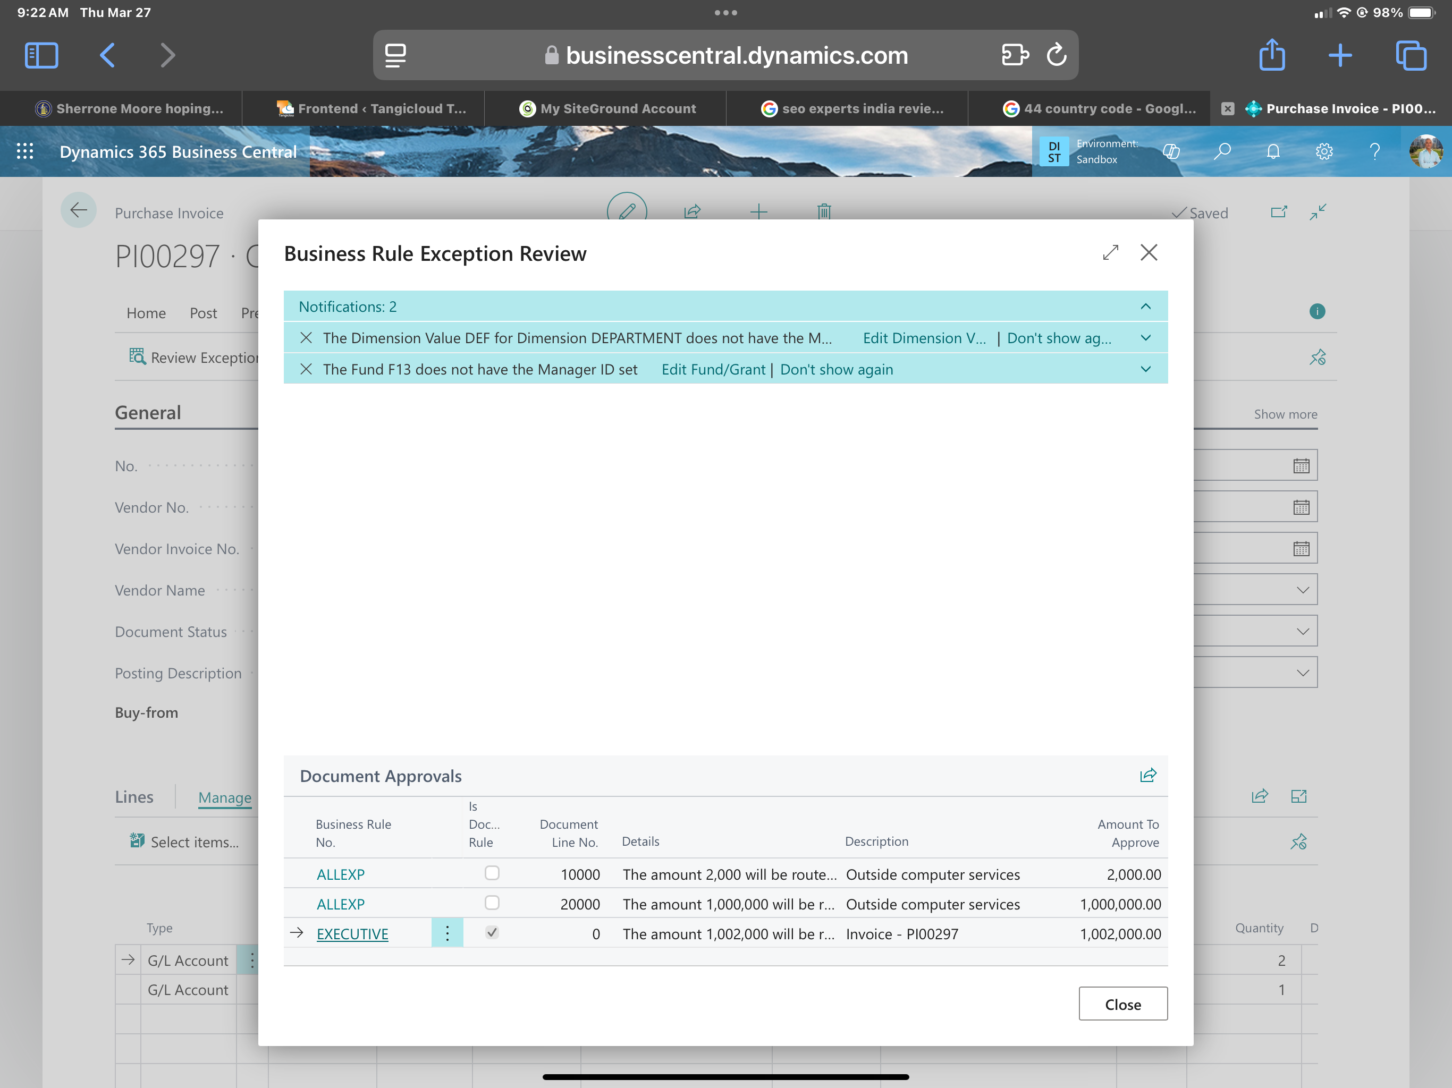
Task: Expand the Fund F13 notification details
Action: pos(1145,369)
